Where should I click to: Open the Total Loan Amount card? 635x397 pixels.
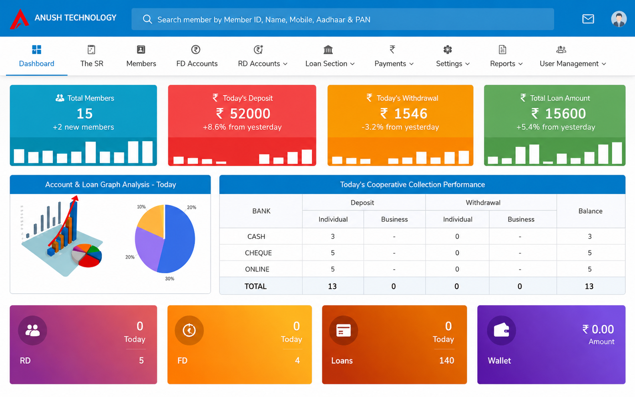[555, 125]
